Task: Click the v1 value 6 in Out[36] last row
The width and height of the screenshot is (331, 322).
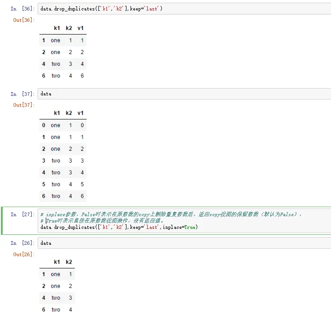Action: [x=82, y=76]
